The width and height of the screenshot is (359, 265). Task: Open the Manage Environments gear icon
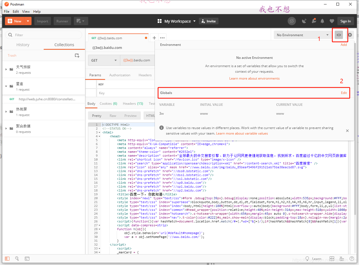pos(350,35)
